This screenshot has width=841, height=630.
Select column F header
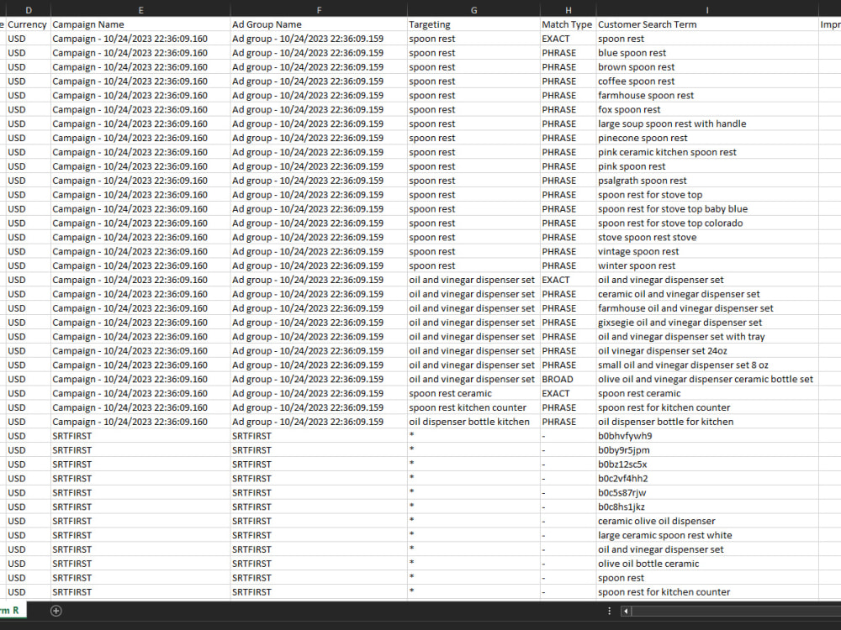[x=319, y=9]
